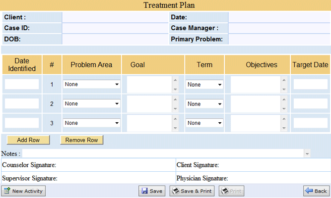Viewport: 331px width, 198px height.
Task: Open row 2 Term dropdown
Action: point(204,104)
